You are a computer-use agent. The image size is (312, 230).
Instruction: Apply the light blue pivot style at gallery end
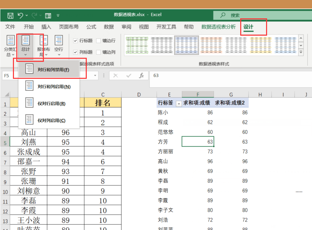click(x=285, y=45)
